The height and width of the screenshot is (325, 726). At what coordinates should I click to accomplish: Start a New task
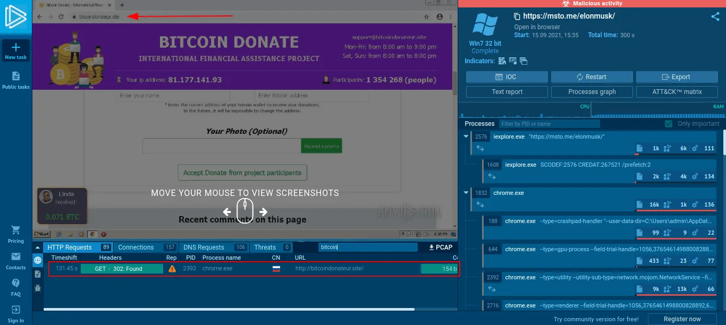point(15,51)
